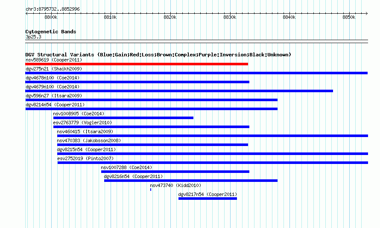The width and height of the screenshot is (380, 228).
Task: Click the 8810k ruler label
Action: (x=110, y=17)
